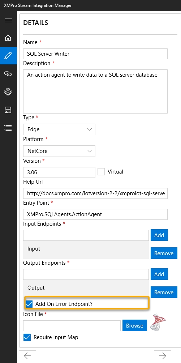Click the SQL Server agent icon preview

click(x=158, y=322)
